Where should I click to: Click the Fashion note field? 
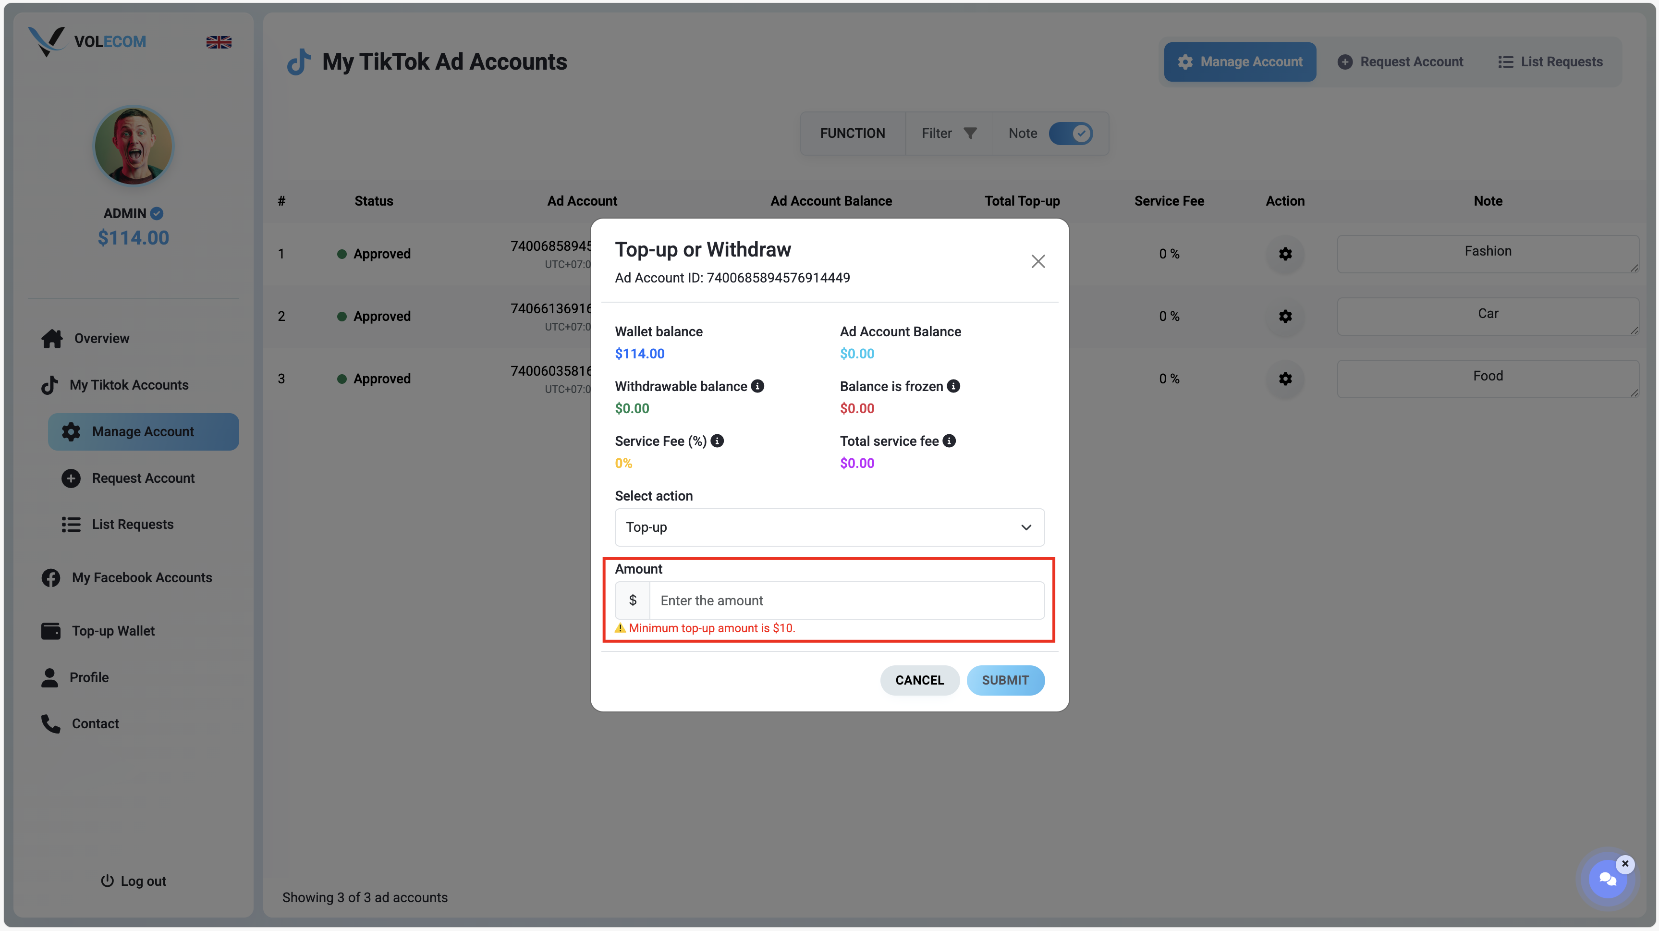coord(1488,254)
